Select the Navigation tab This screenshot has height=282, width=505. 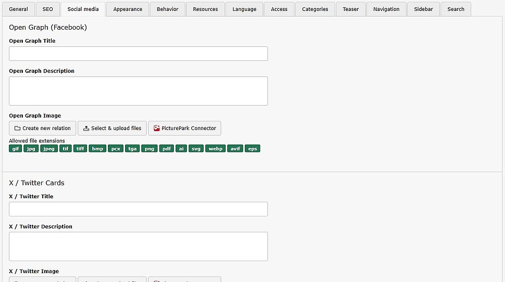point(386,9)
